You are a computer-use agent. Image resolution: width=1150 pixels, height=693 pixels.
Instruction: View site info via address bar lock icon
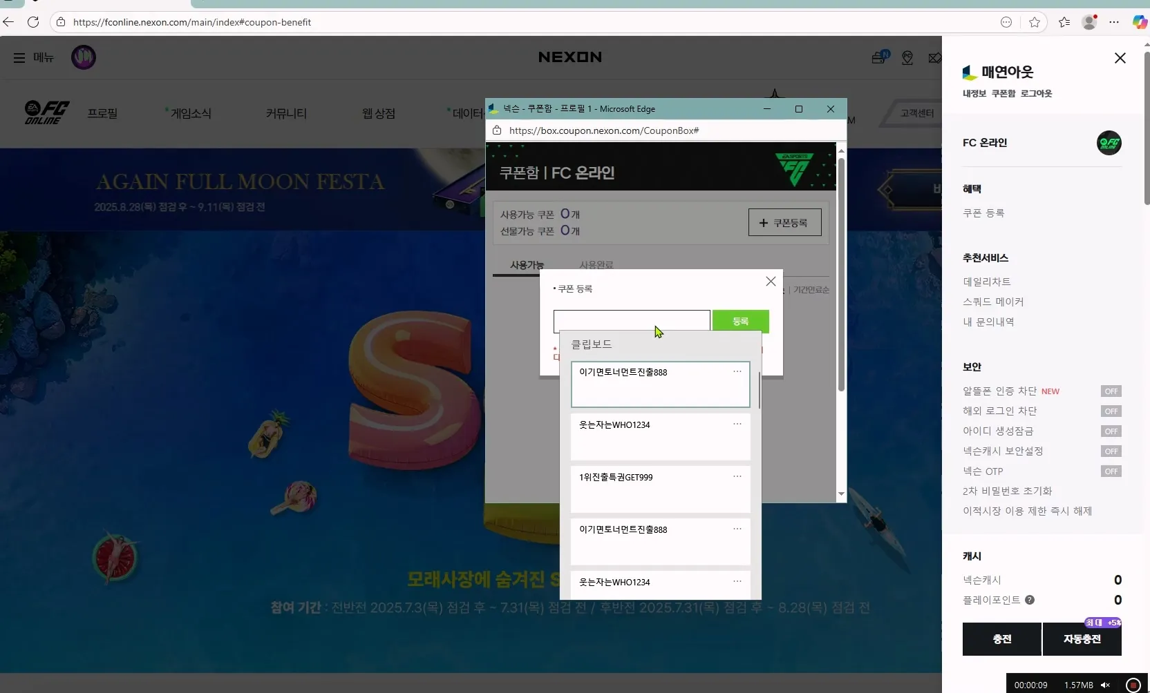[61, 22]
